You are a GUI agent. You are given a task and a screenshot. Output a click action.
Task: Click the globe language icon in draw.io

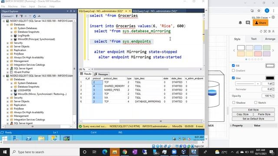point(273,17)
